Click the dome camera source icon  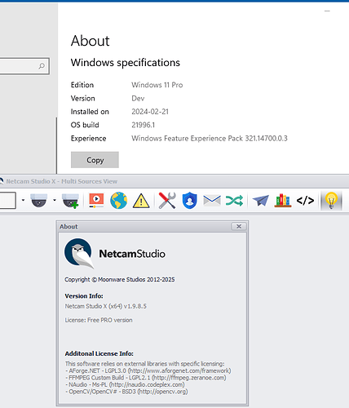click(39, 201)
